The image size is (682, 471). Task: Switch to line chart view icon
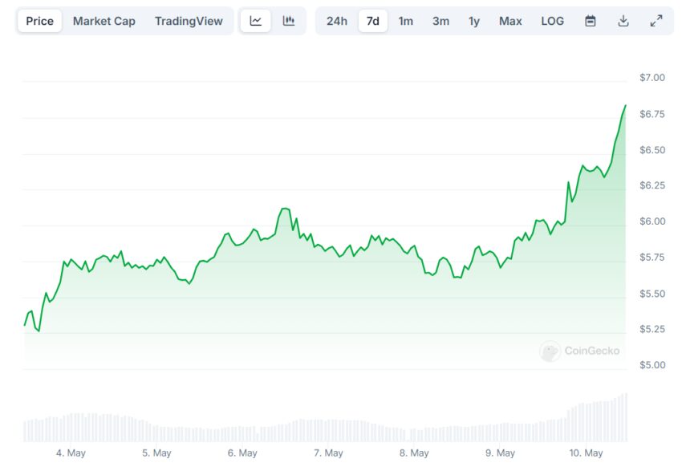click(x=256, y=21)
